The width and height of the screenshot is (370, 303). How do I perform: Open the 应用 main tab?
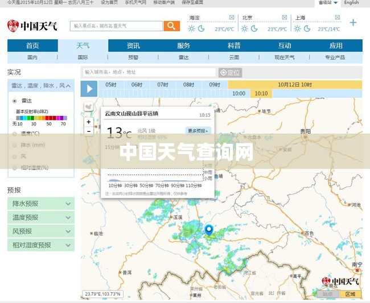(336, 45)
